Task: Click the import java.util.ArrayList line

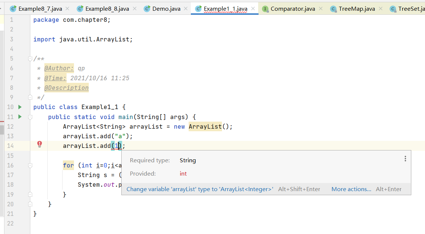Action: 83,39
